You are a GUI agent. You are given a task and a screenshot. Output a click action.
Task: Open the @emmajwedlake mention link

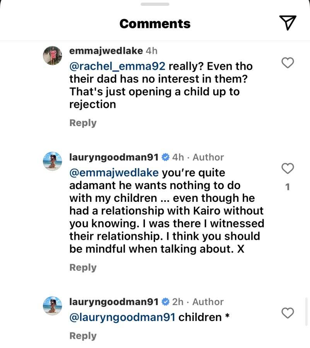pyautogui.click(x=114, y=173)
